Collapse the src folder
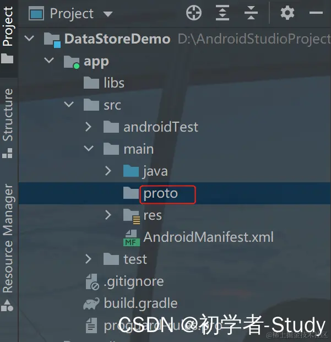This screenshot has width=331, height=342. 69,104
